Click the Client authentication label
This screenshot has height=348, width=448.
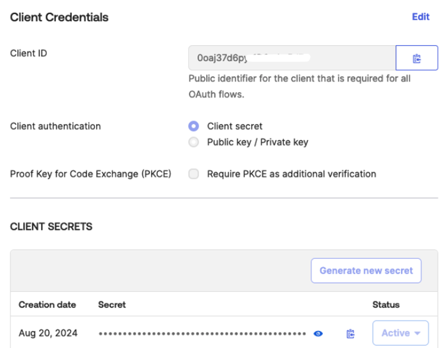point(56,126)
